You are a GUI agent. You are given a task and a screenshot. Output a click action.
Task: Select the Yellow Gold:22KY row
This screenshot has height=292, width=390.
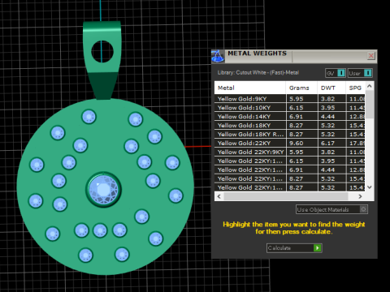click(x=290, y=143)
